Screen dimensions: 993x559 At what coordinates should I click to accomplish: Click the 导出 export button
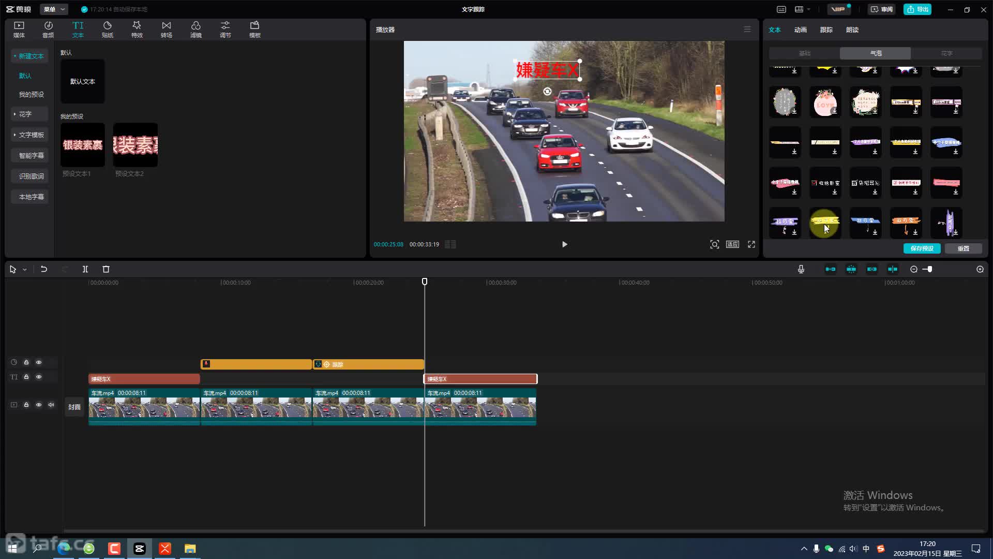[x=918, y=9]
